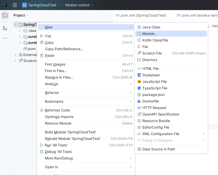Open the Structure tool window icon
This screenshot has width=218, height=175.
click(5, 28)
